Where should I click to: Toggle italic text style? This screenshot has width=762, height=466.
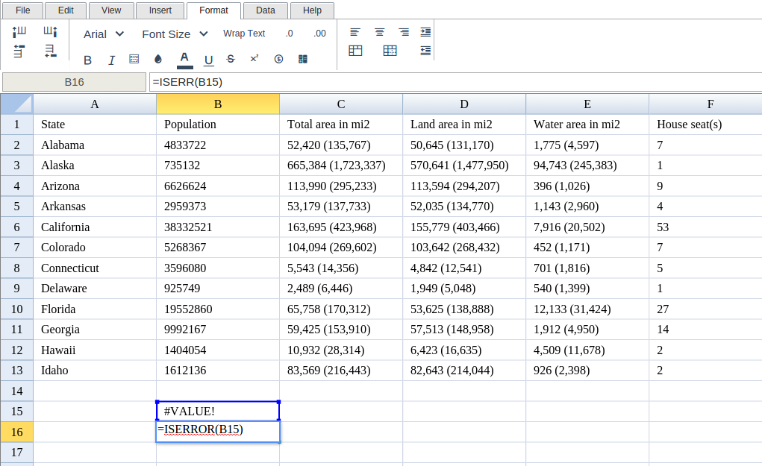[111, 60]
